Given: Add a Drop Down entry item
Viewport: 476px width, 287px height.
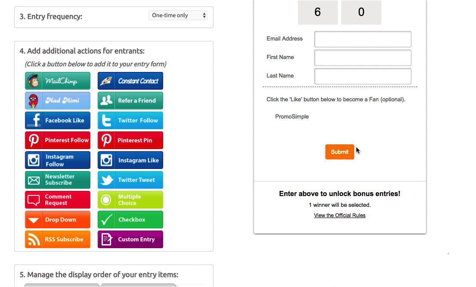Looking at the screenshot, I should (x=58, y=220).
